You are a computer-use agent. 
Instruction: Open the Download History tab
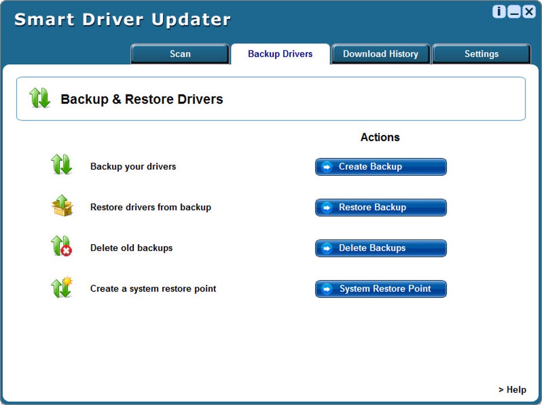pyautogui.click(x=380, y=54)
